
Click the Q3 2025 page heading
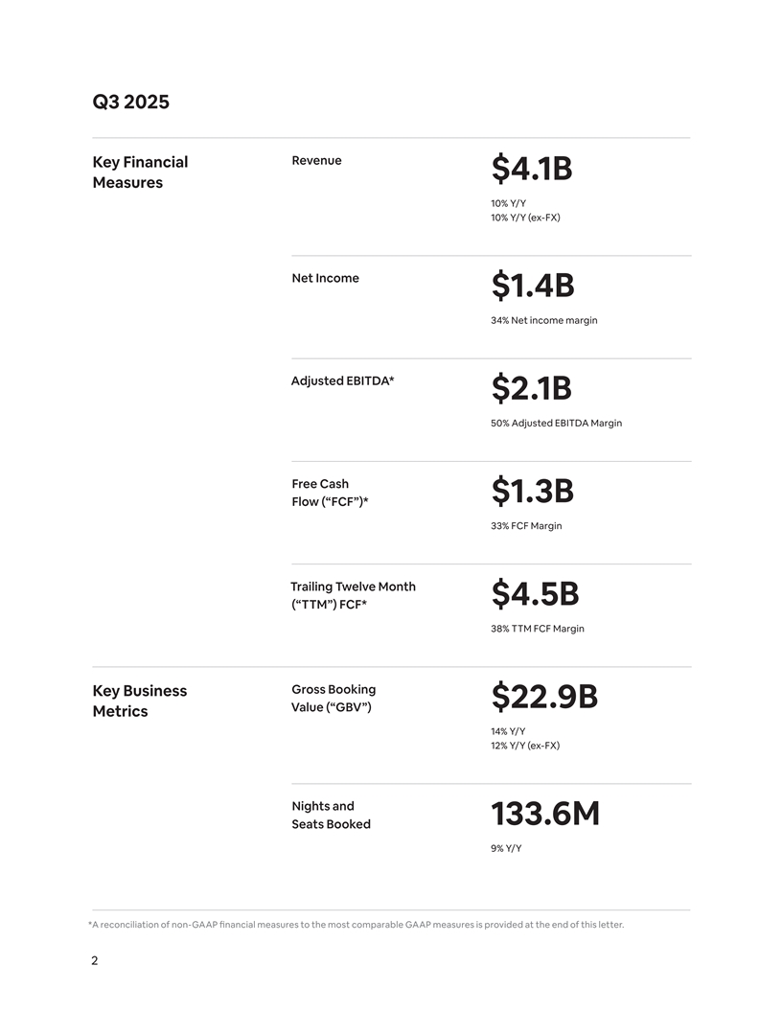[130, 102]
